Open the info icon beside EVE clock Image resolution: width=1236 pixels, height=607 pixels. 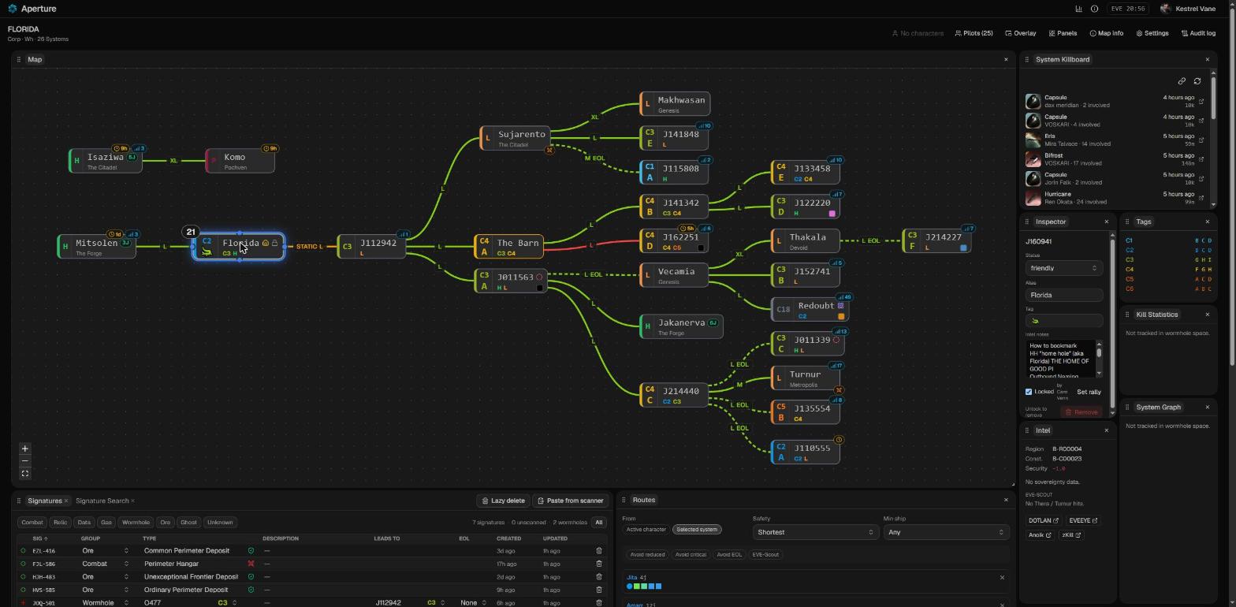coord(1094,9)
